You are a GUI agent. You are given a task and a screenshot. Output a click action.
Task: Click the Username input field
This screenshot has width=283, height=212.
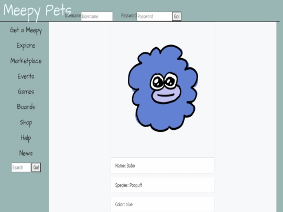tap(97, 16)
